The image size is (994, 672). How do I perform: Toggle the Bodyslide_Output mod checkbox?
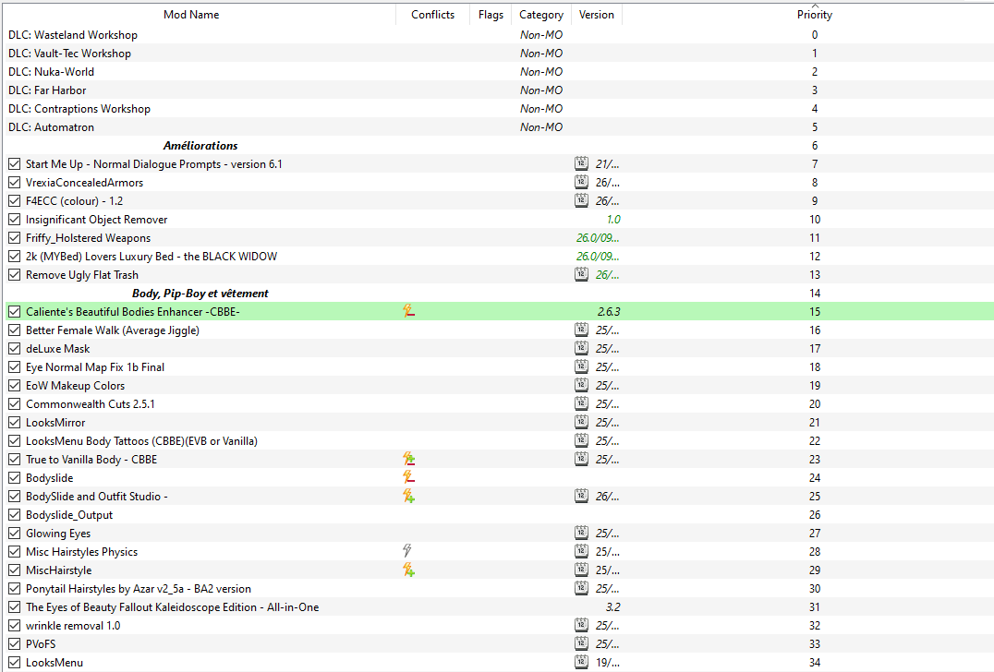click(15, 514)
